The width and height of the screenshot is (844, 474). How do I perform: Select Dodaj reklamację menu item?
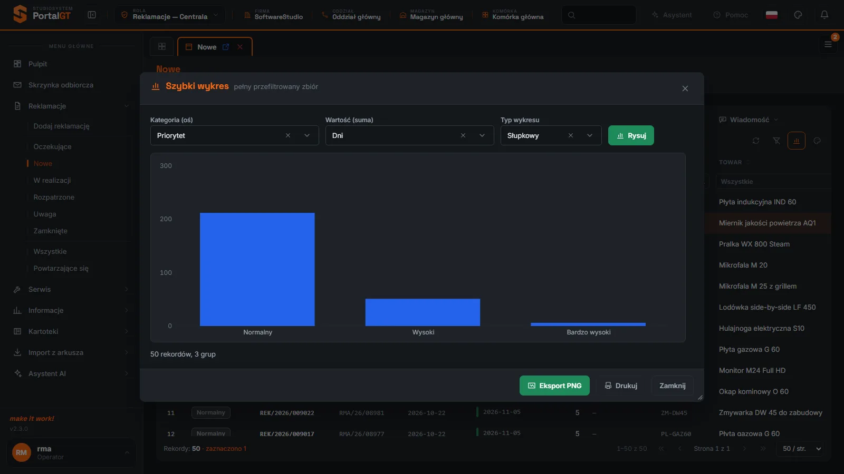(61, 126)
